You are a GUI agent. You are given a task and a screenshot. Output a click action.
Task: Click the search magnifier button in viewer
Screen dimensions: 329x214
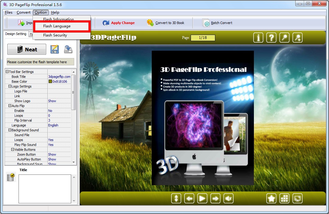[x=284, y=38]
